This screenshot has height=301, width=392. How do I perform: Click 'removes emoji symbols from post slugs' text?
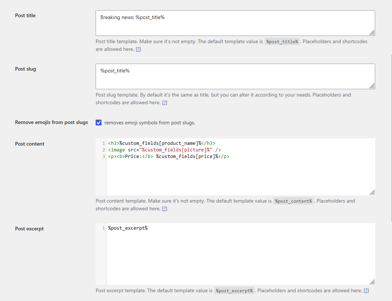point(149,123)
